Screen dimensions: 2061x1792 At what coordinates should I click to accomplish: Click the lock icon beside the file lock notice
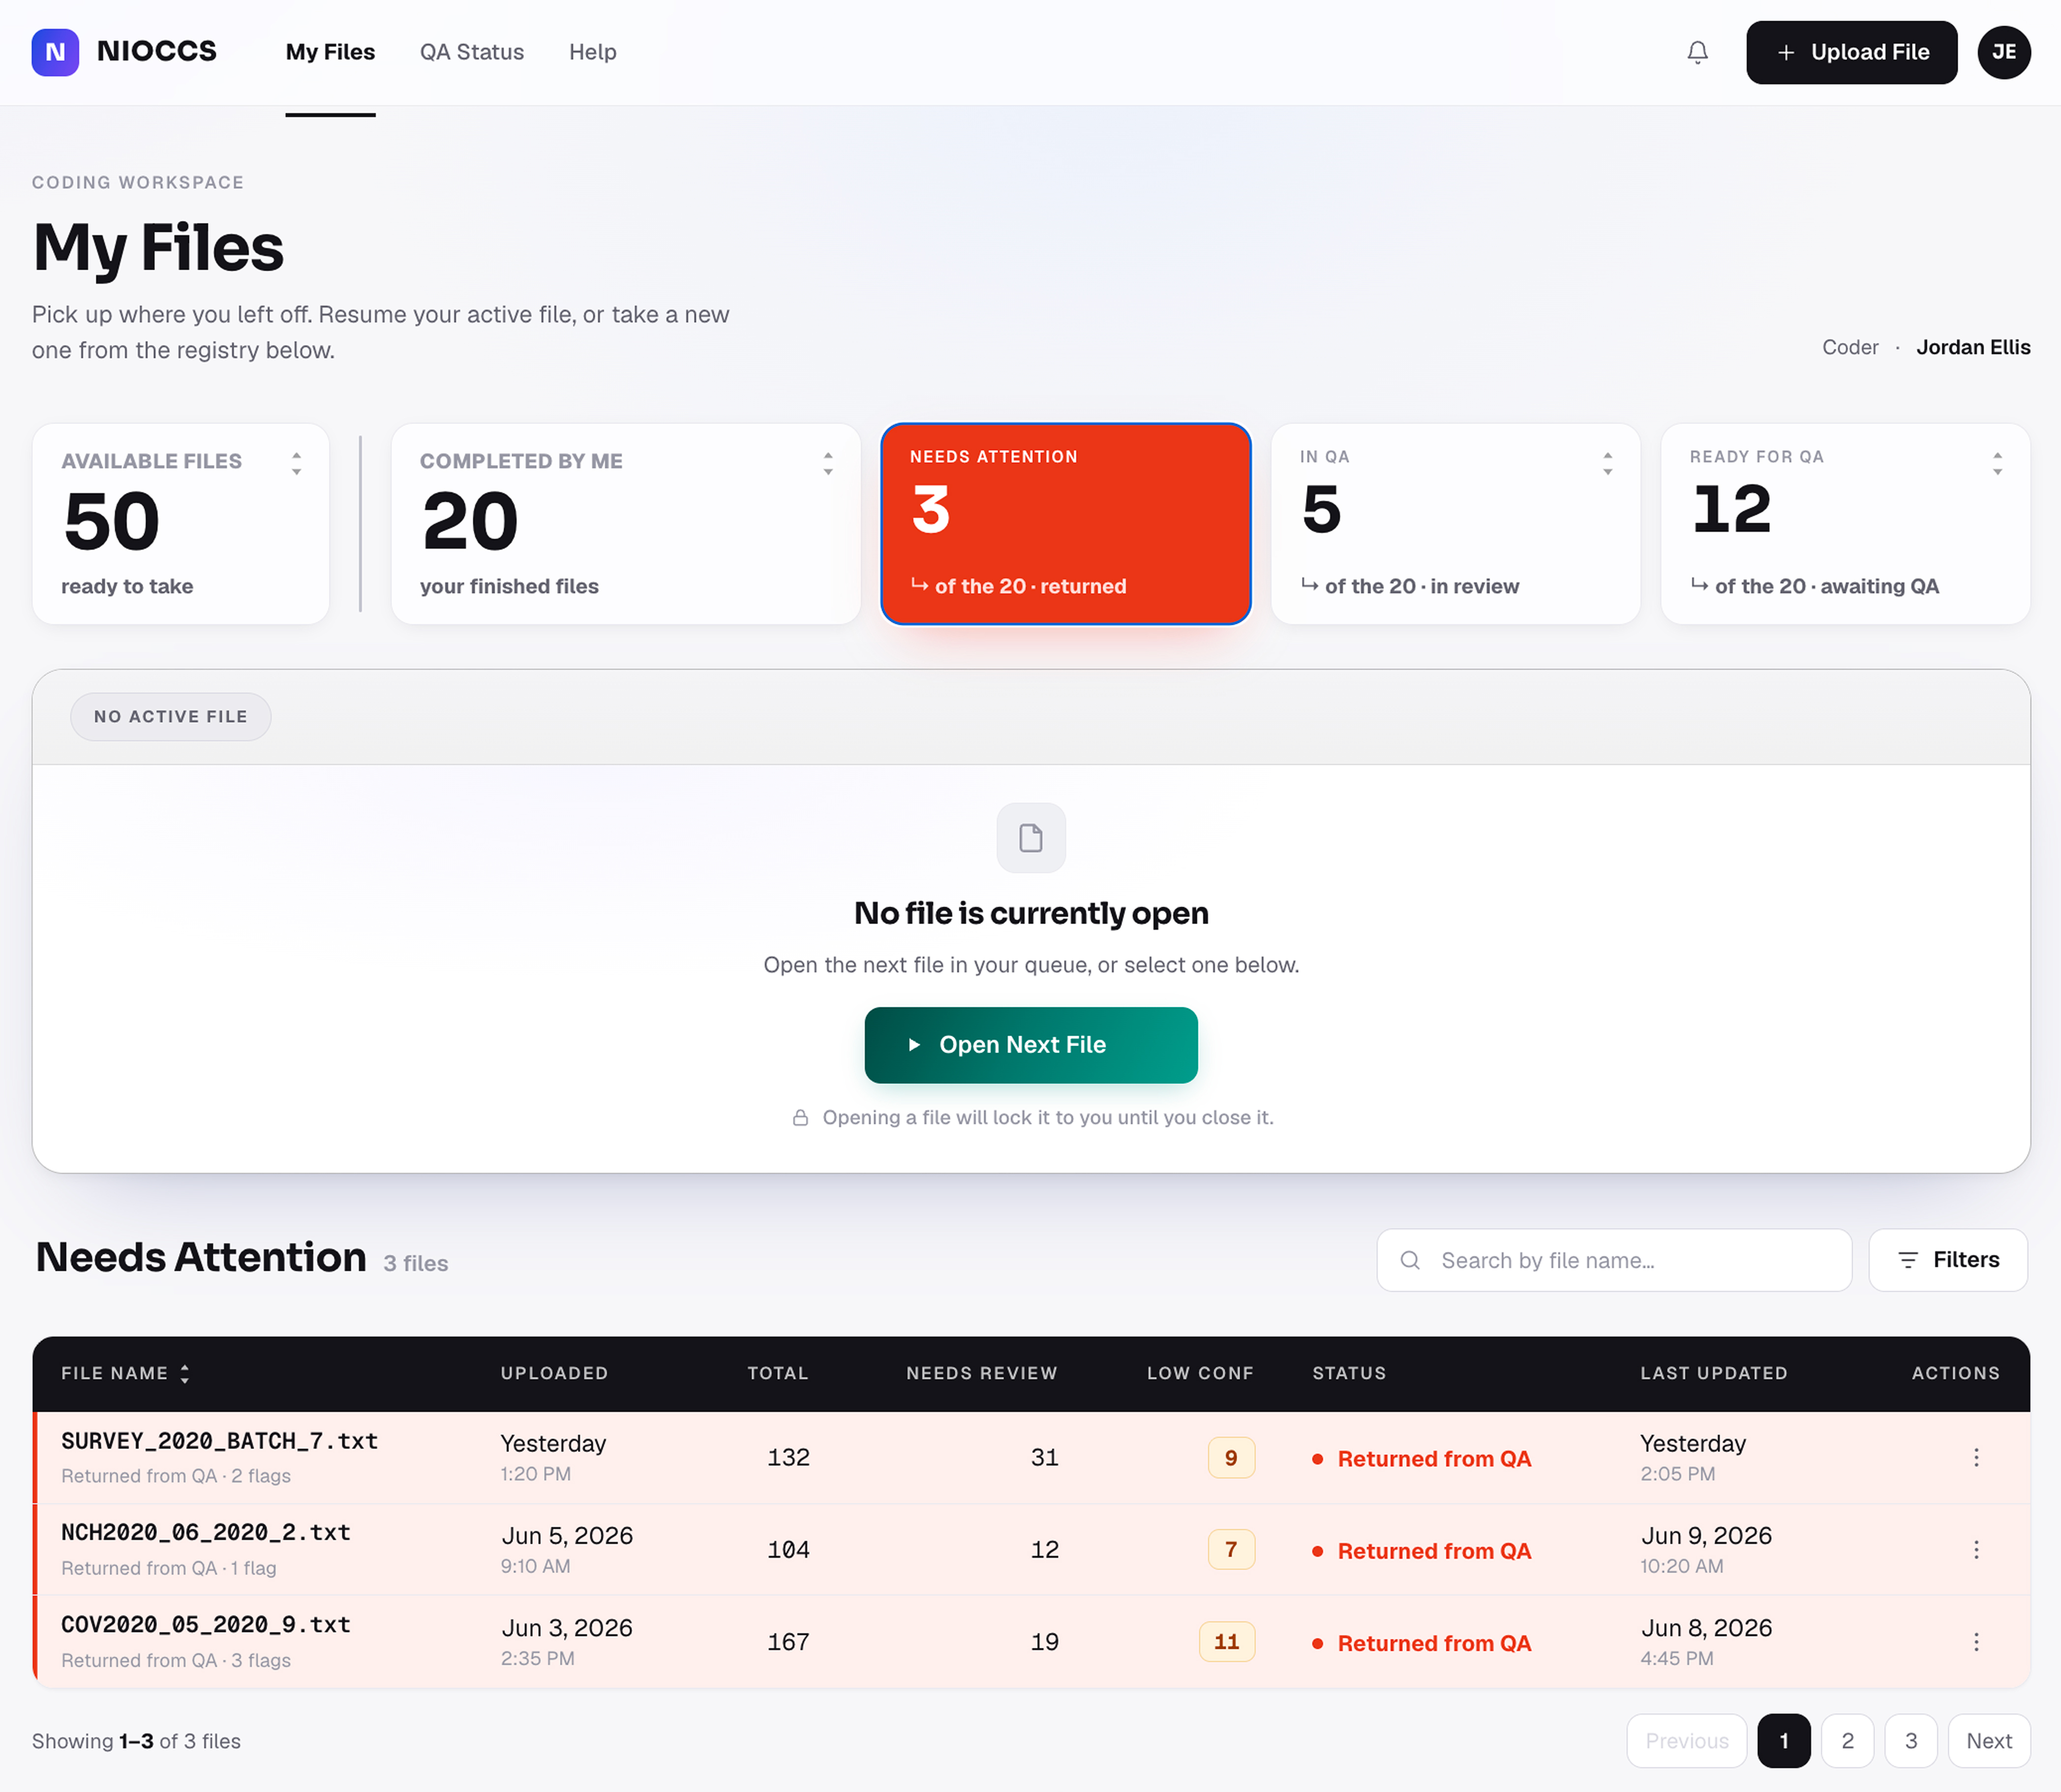tap(800, 1117)
